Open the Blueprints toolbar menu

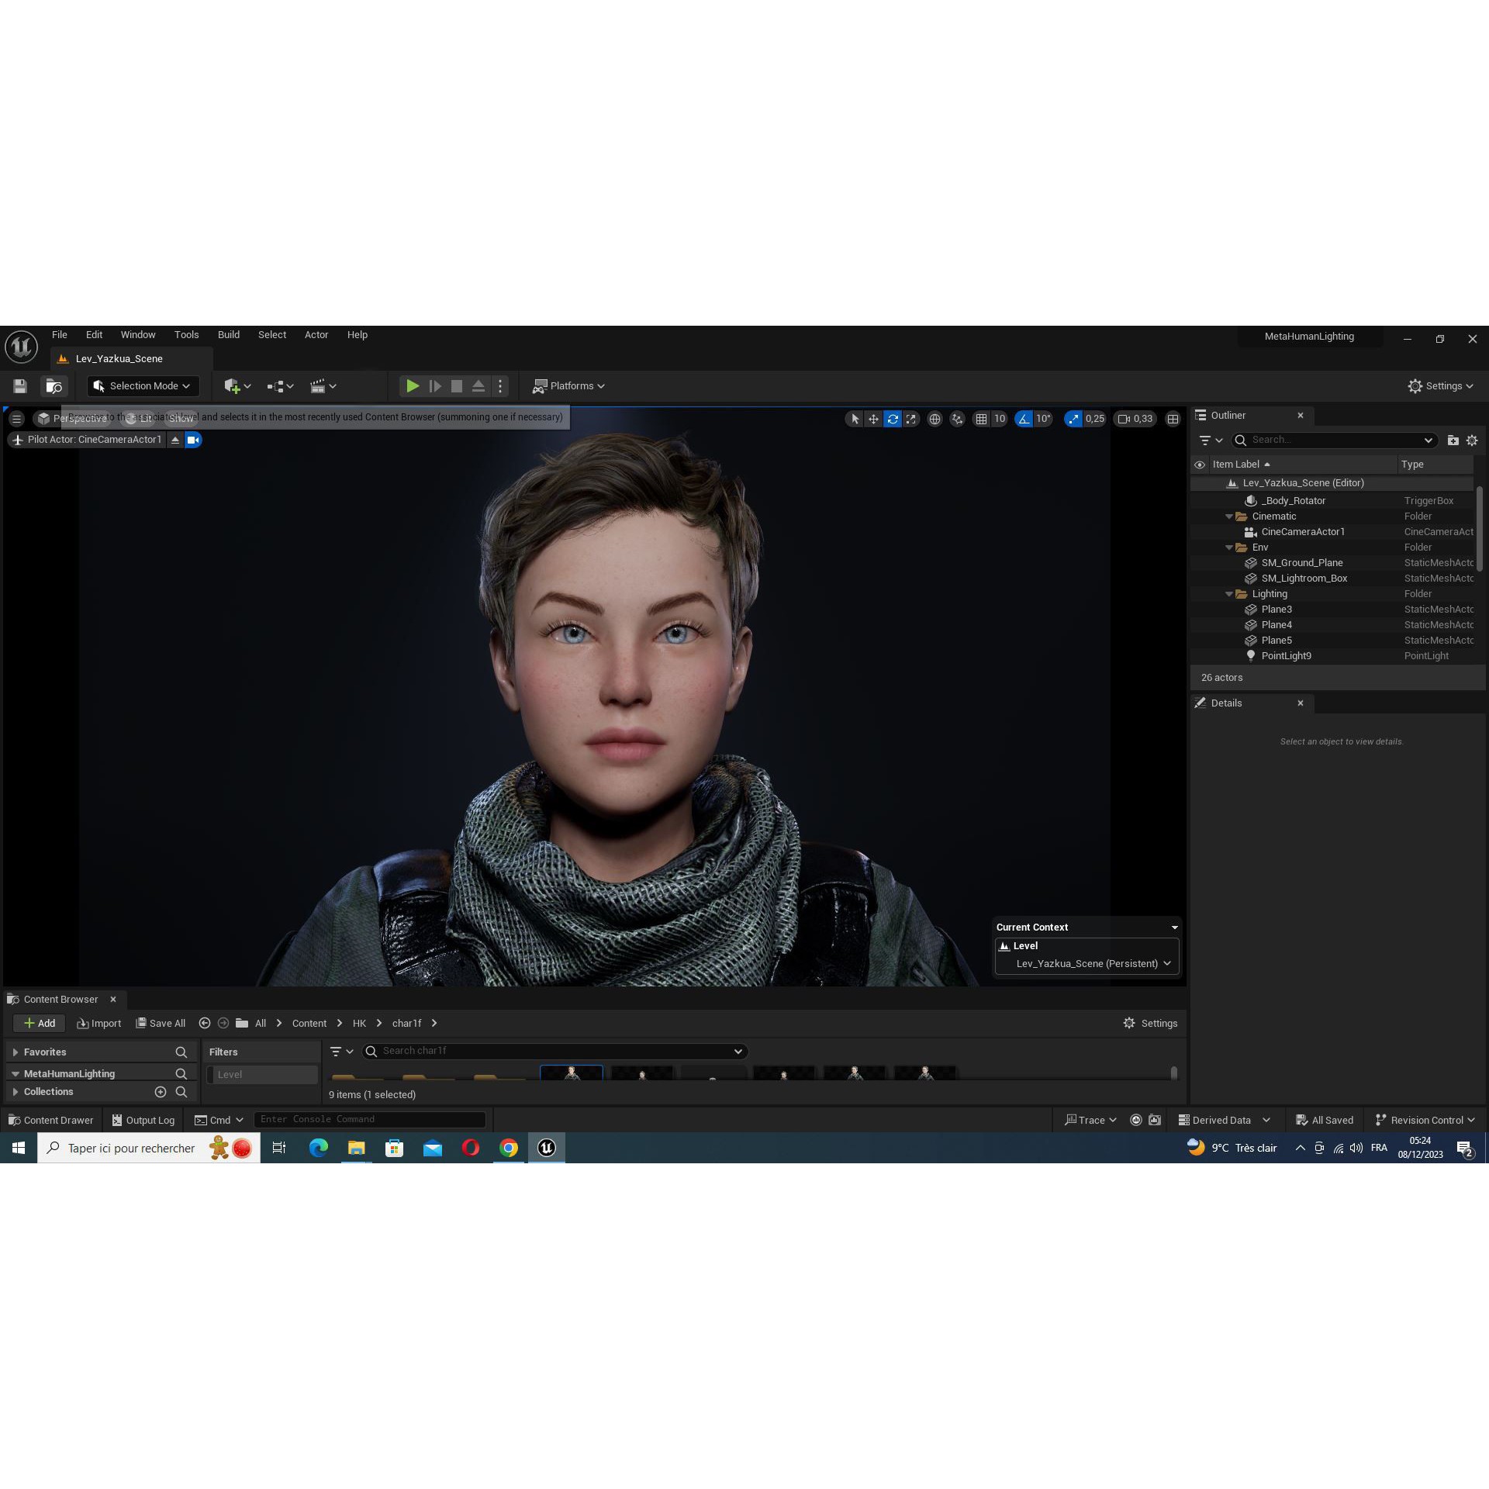point(280,385)
